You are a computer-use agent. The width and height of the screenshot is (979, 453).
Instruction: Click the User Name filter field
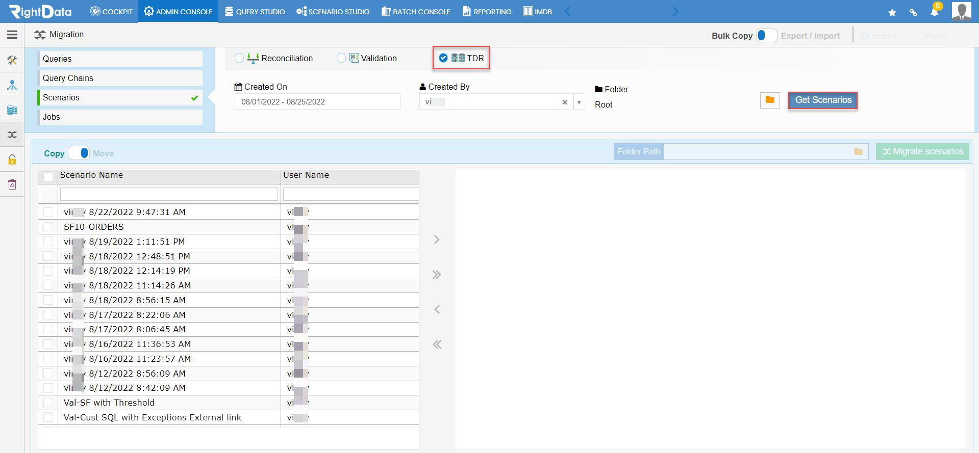351,194
